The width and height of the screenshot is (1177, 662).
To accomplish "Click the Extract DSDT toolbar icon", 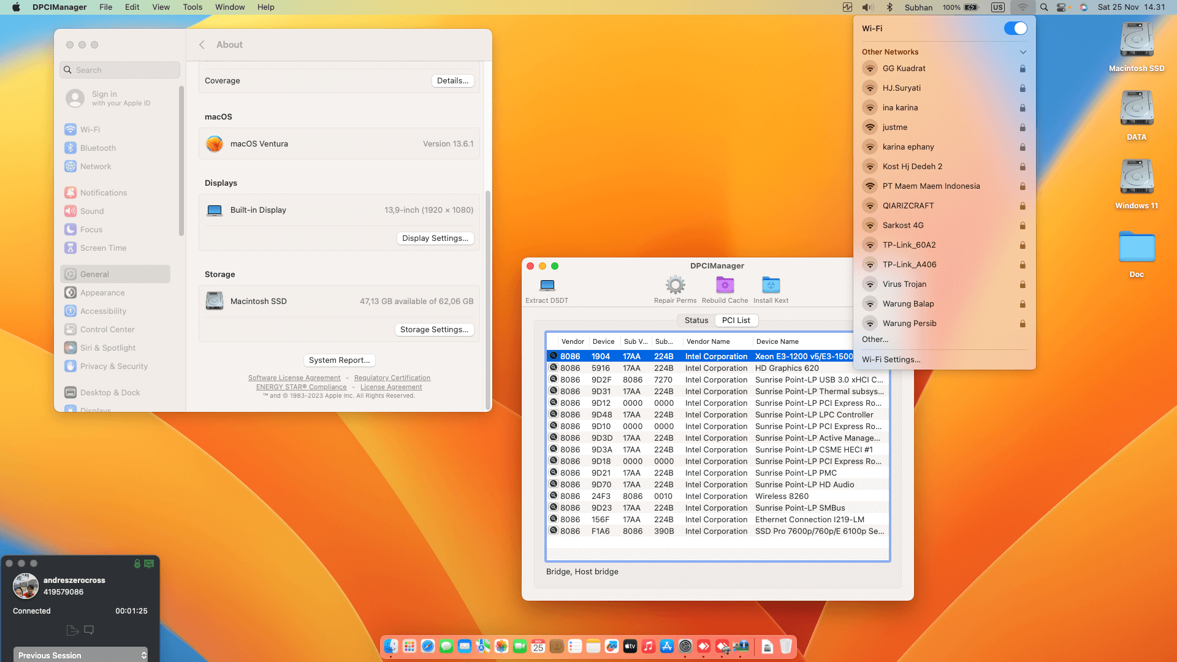I will (547, 286).
